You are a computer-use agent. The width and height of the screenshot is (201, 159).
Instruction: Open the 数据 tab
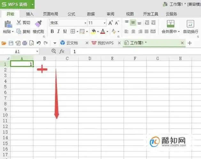click(x=91, y=14)
